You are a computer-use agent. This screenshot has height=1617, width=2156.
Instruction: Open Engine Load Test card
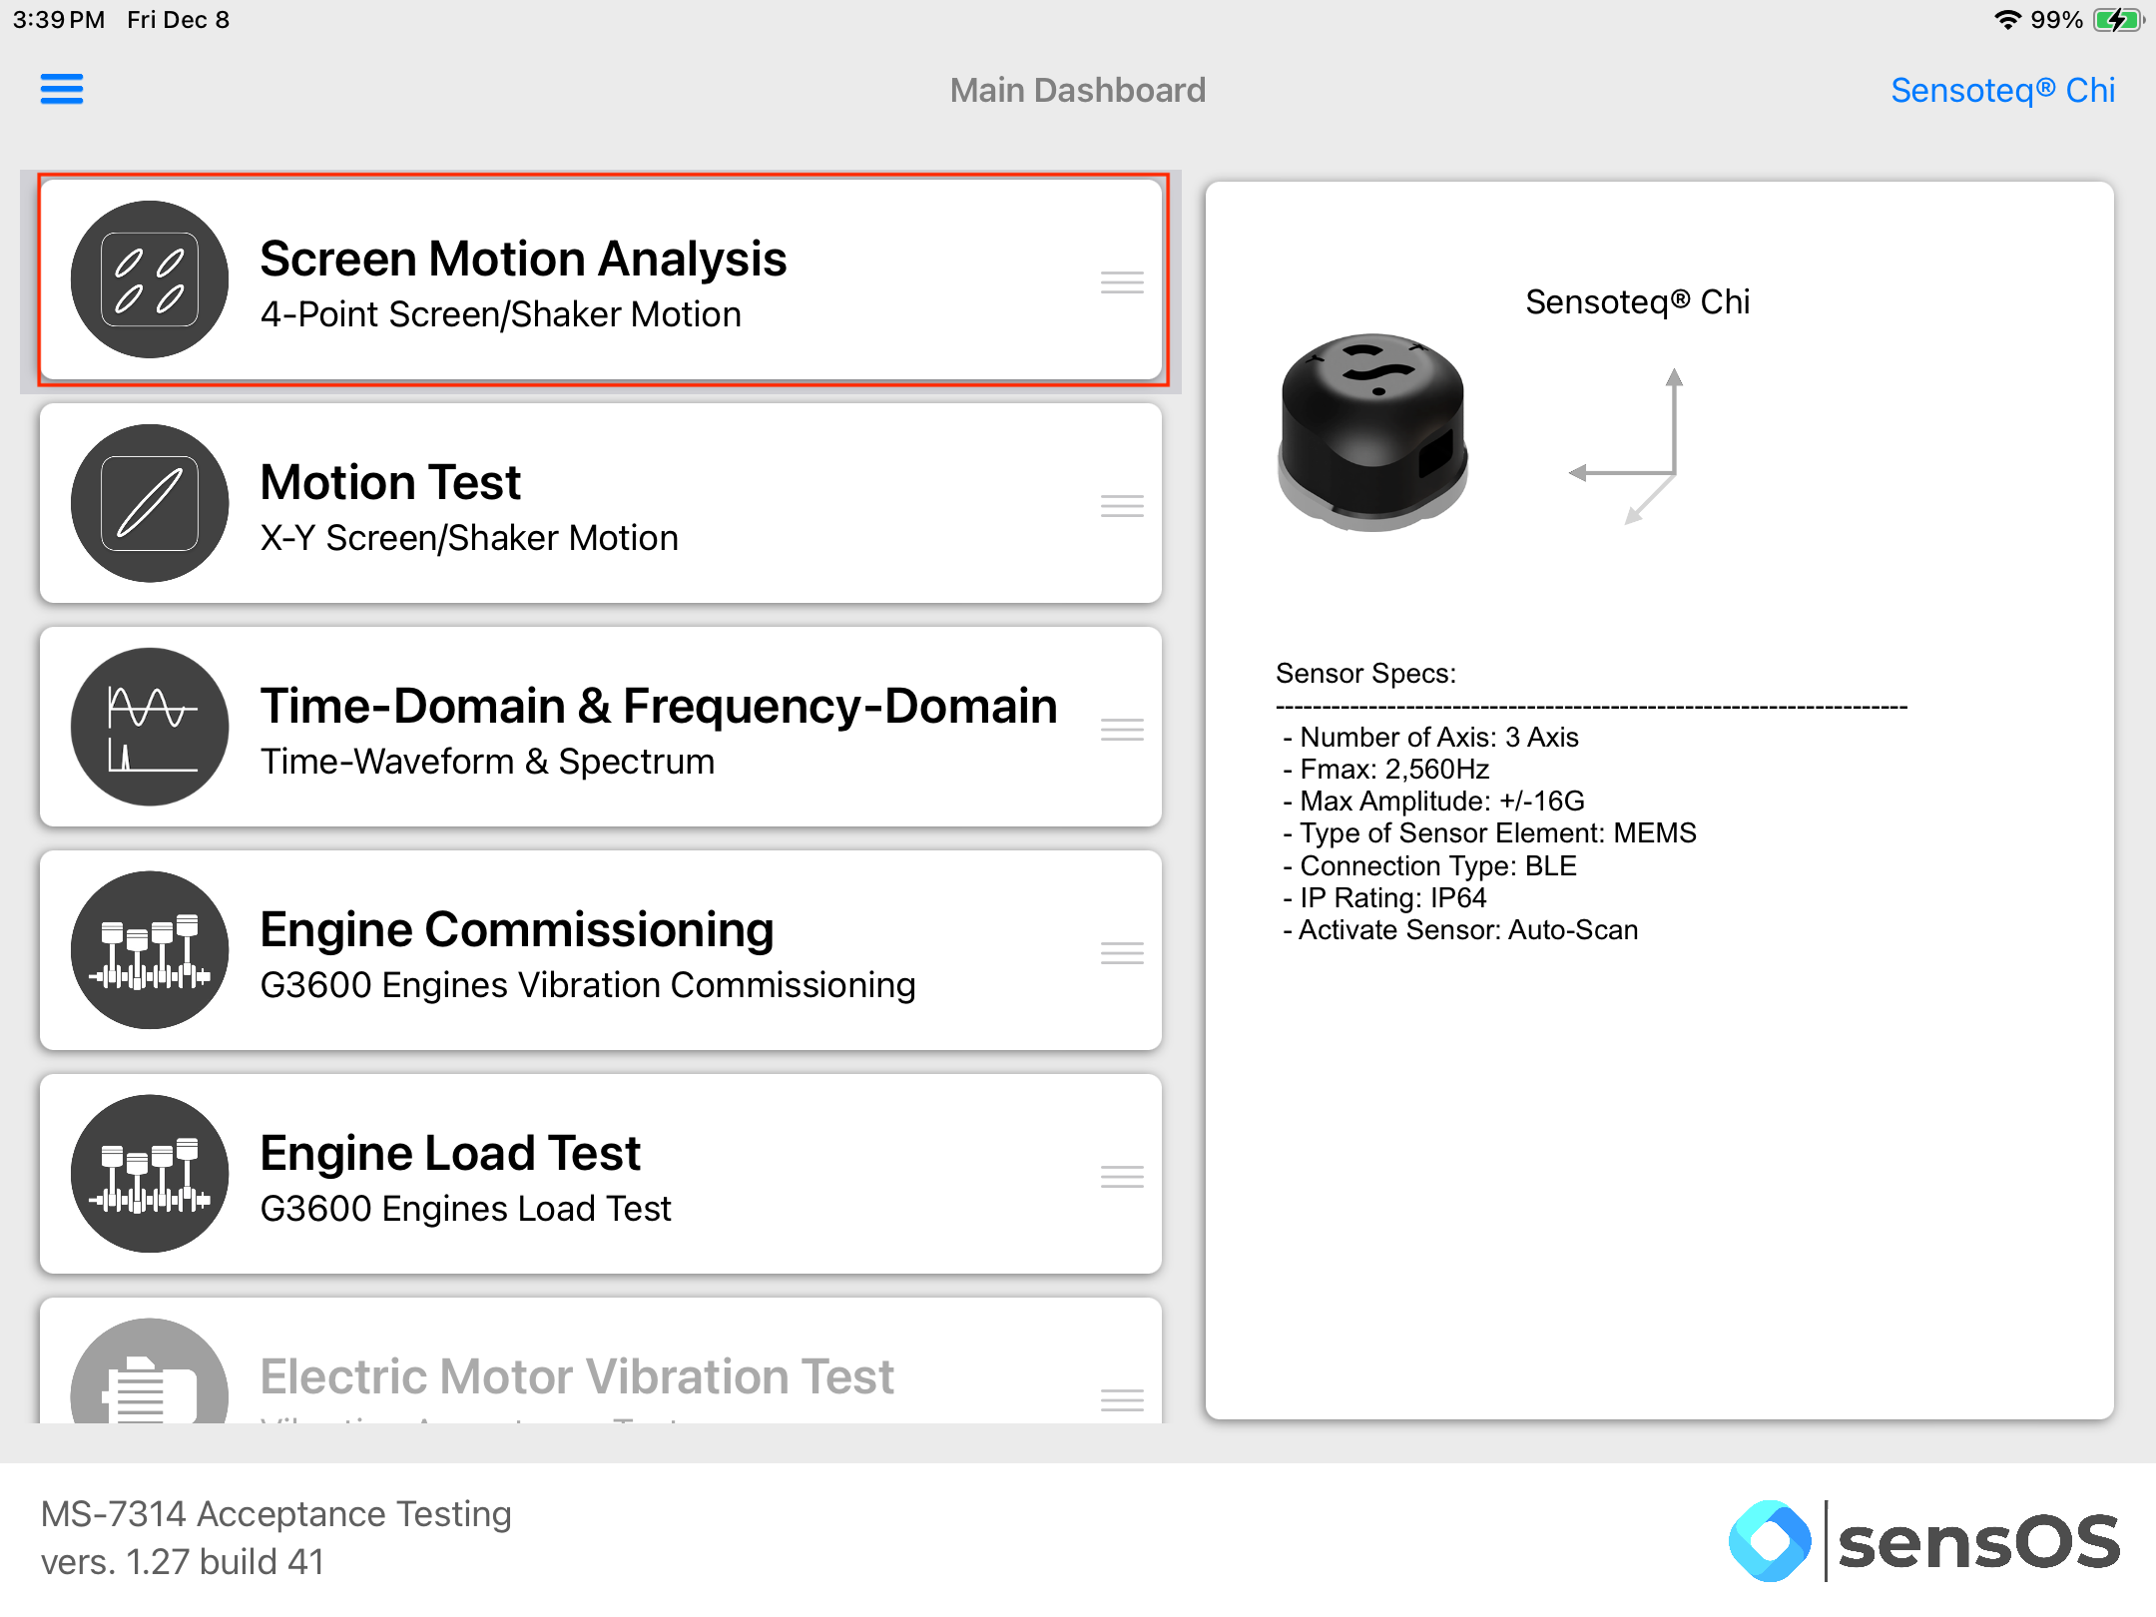(x=601, y=1174)
